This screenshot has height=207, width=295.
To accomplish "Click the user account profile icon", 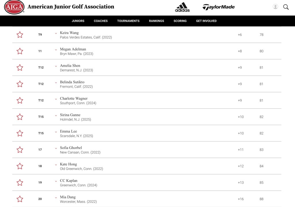I will click(275, 7).
